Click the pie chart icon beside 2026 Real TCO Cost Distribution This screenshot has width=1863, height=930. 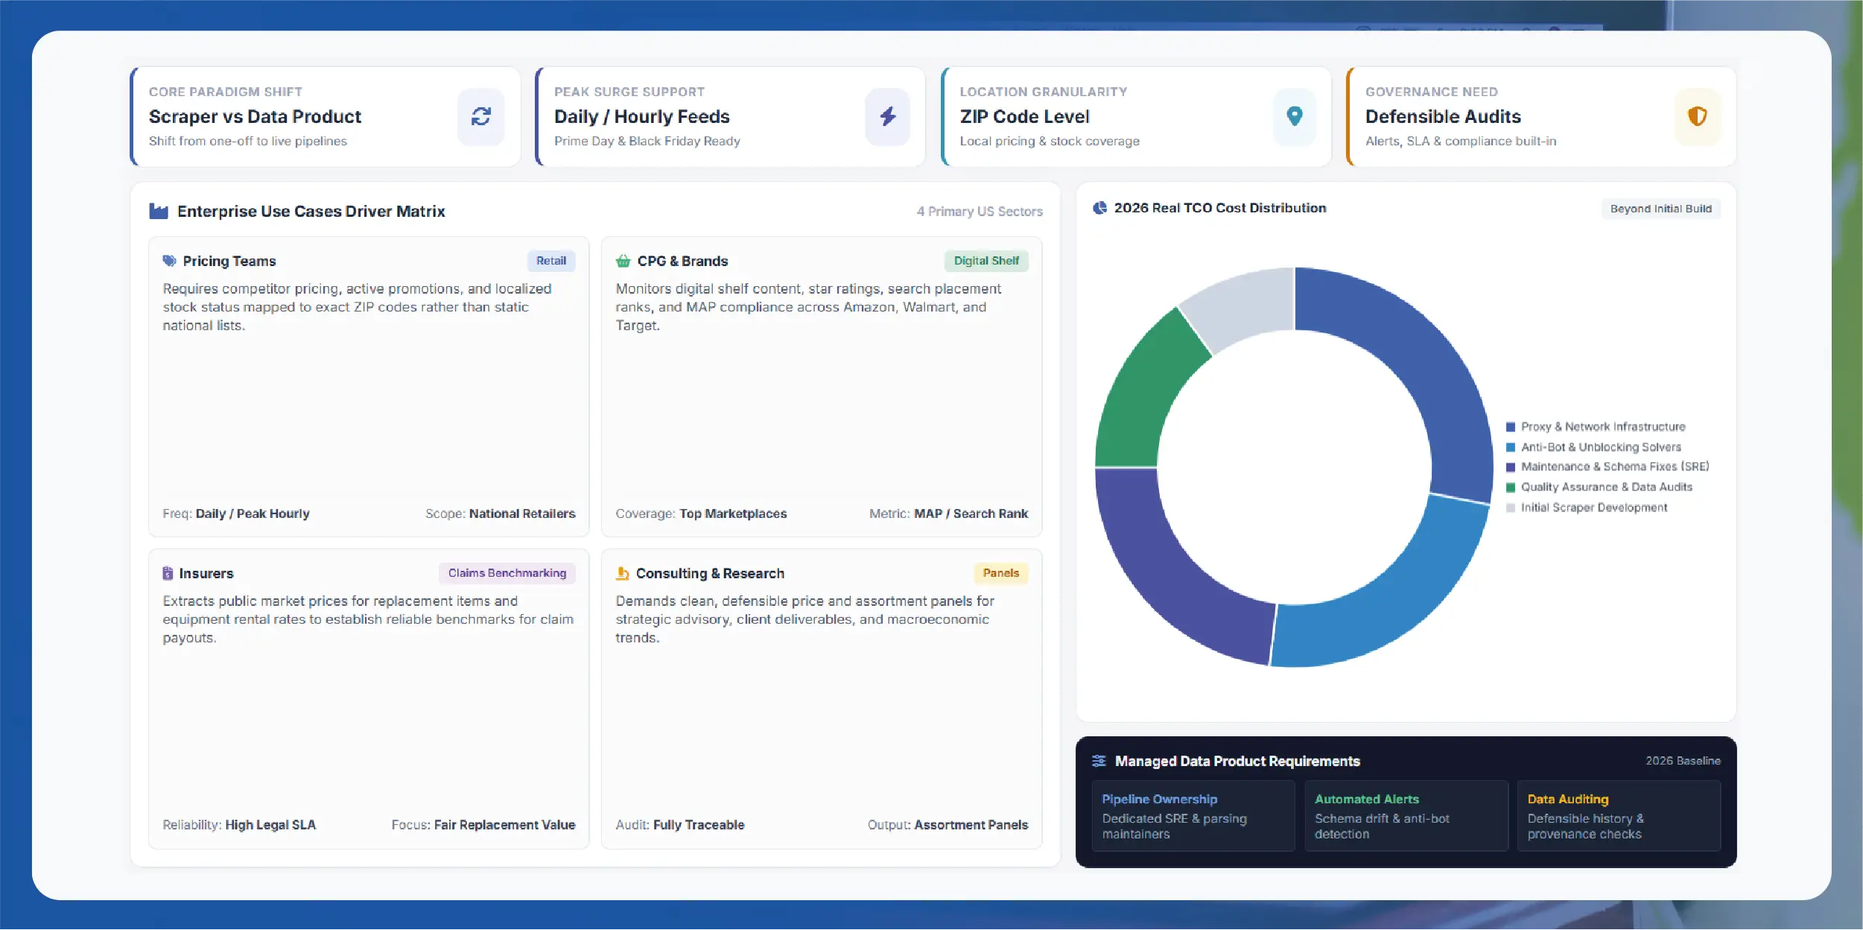(1099, 208)
